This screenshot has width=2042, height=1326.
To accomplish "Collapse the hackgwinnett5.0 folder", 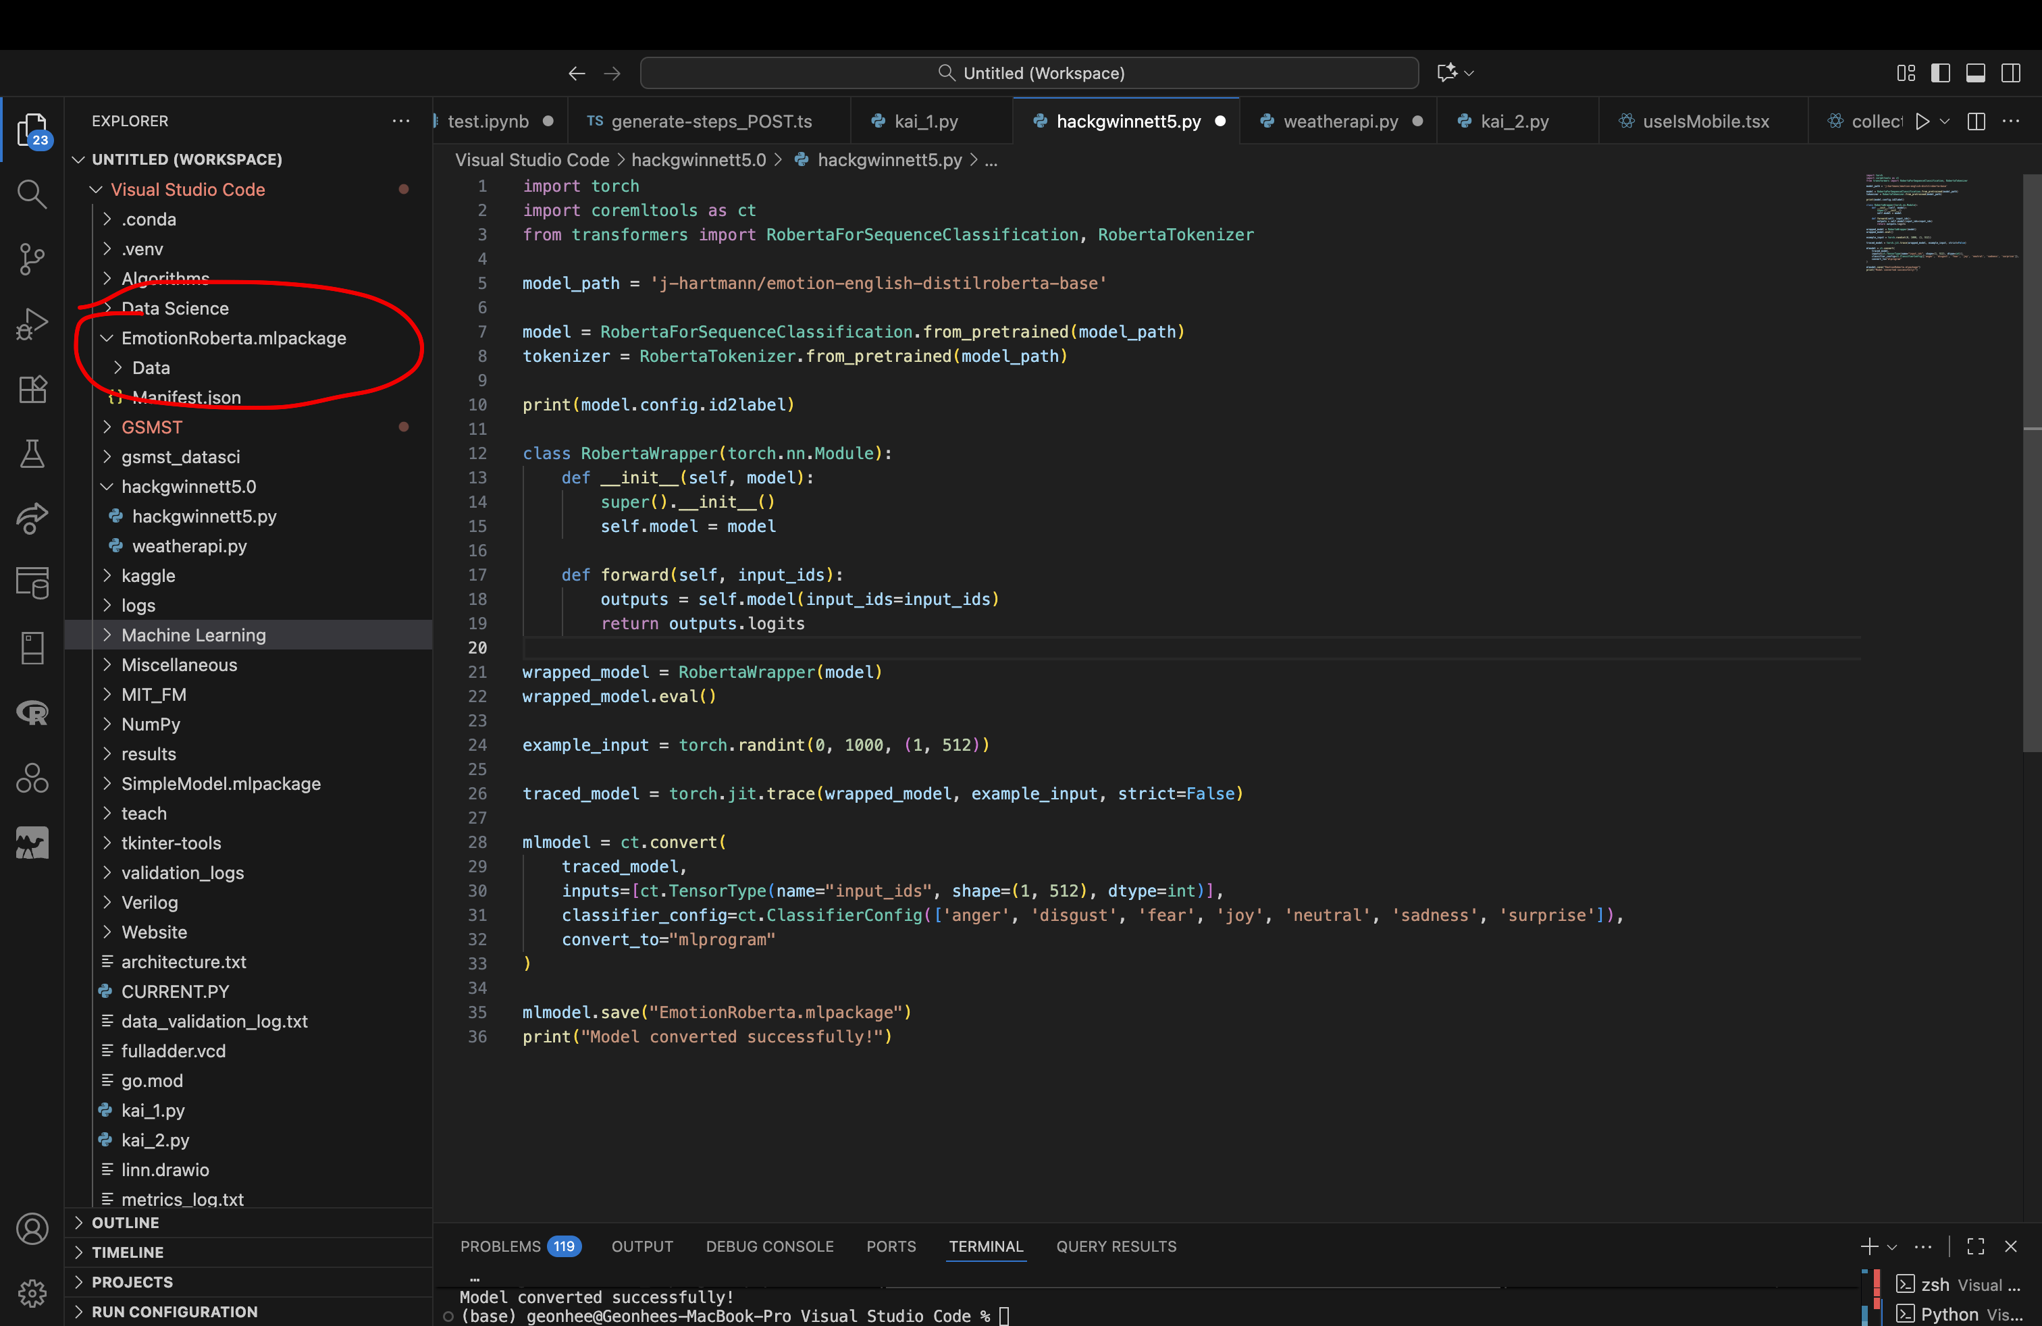I will point(189,486).
